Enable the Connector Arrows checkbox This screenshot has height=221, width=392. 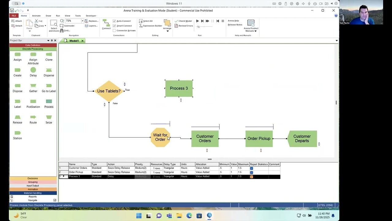click(114, 30)
